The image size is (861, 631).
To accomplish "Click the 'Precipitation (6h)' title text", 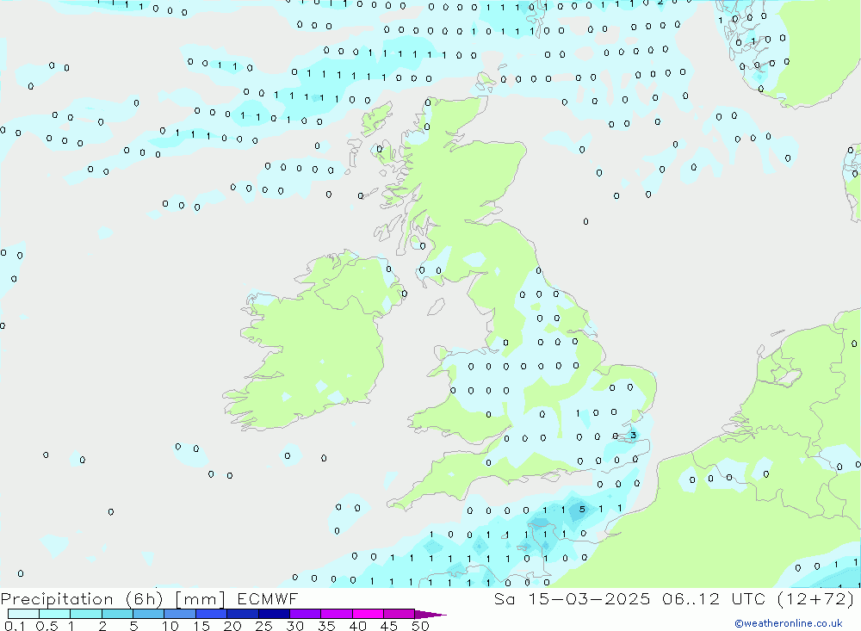I will tap(82, 598).
